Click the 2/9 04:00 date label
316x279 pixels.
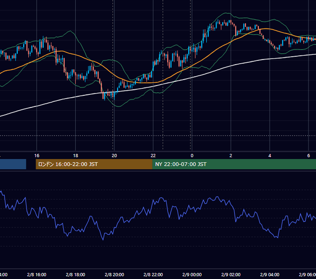[x=270, y=274]
